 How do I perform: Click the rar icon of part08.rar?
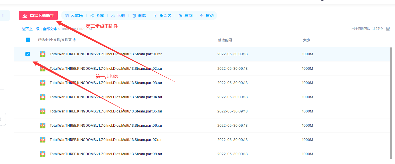[x=43, y=154]
